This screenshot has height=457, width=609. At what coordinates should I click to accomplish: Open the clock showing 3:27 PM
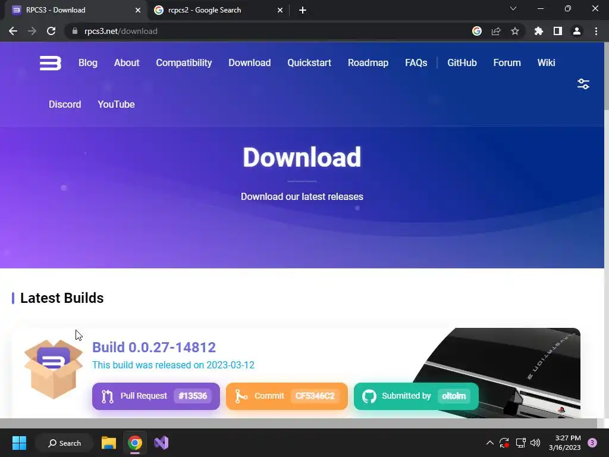click(565, 443)
